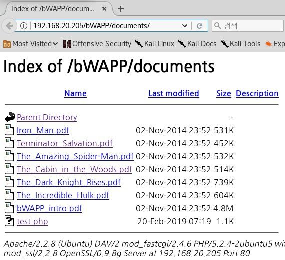The height and width of the screenshot is (260, 285).
Task: Open the URL history dropdown arrow
Action: (x=185, y=26)
